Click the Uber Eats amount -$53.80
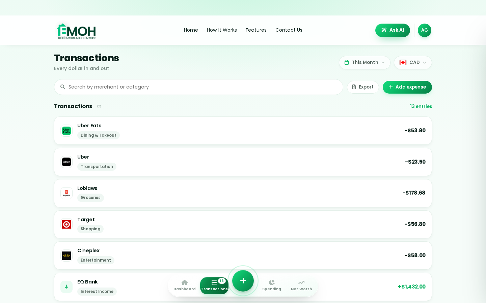The height and width of the screenshot is (303, 486). click(x=415, y=131)
